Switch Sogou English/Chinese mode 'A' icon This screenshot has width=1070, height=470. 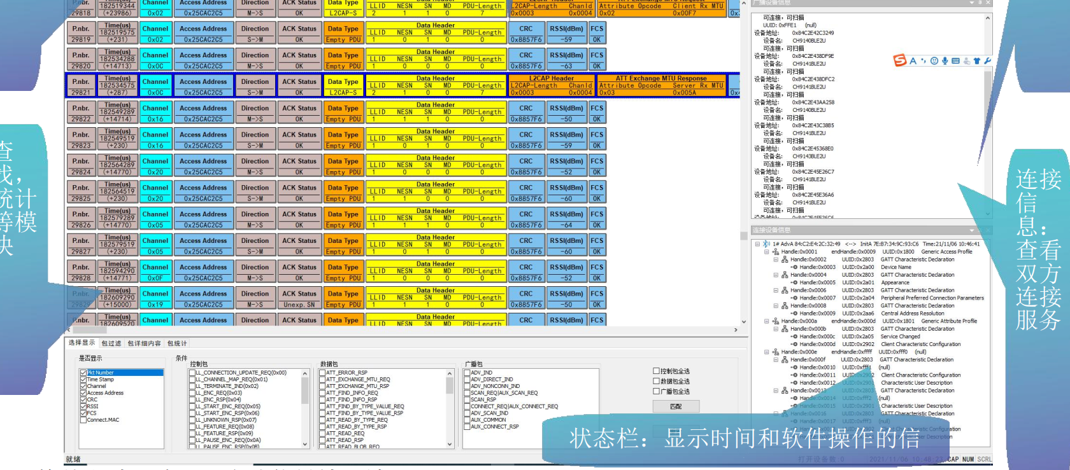[x=913, y=61]
